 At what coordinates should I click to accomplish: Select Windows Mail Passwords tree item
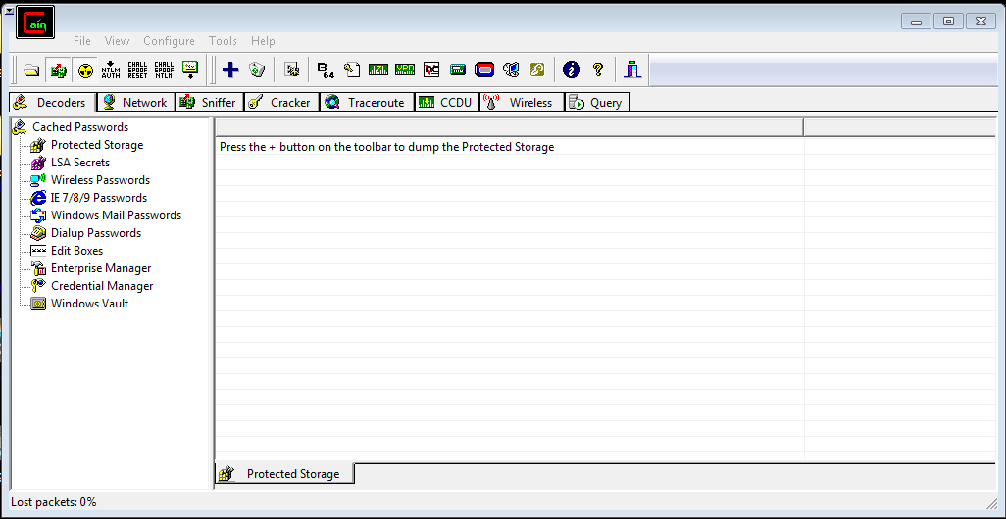pyautogui.click(x=116, y=215)
